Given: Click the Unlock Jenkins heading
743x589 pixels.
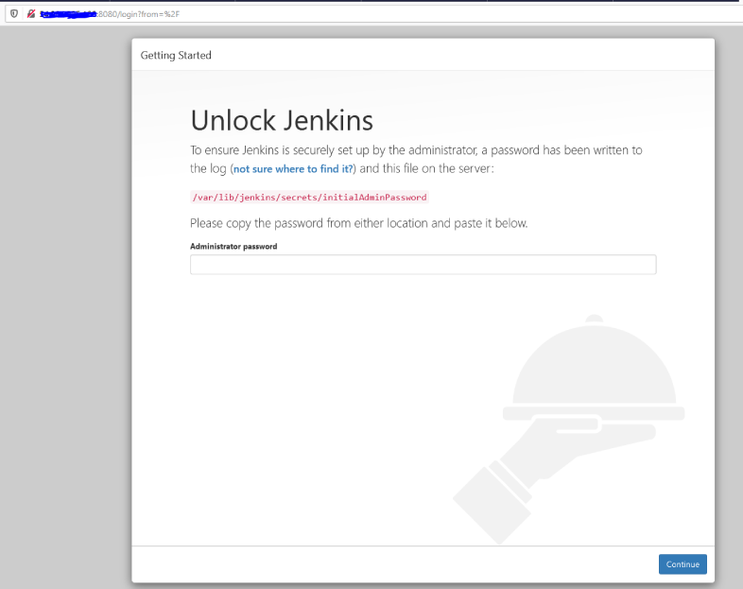Looking at the screenshot, I should [282, 120].
